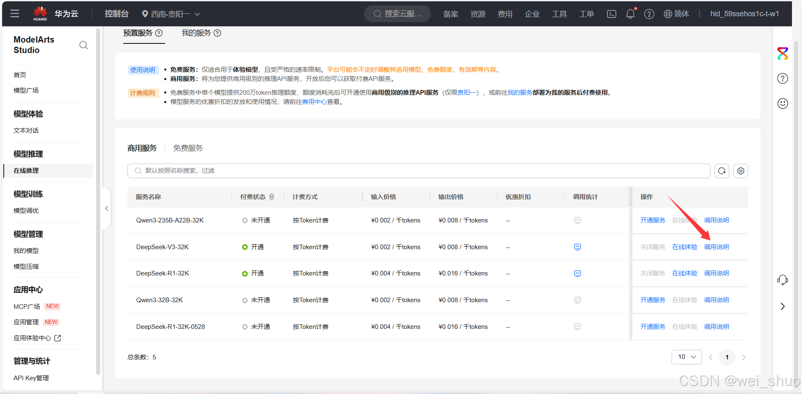Go to pagination page 1
This screenshot has height=394, width=802.
point(727,357)
